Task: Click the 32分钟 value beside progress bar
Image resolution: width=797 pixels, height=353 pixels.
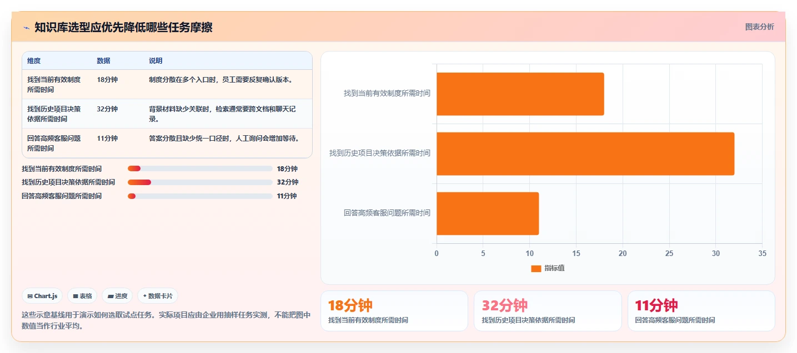Action: click(x=288, y=182)
